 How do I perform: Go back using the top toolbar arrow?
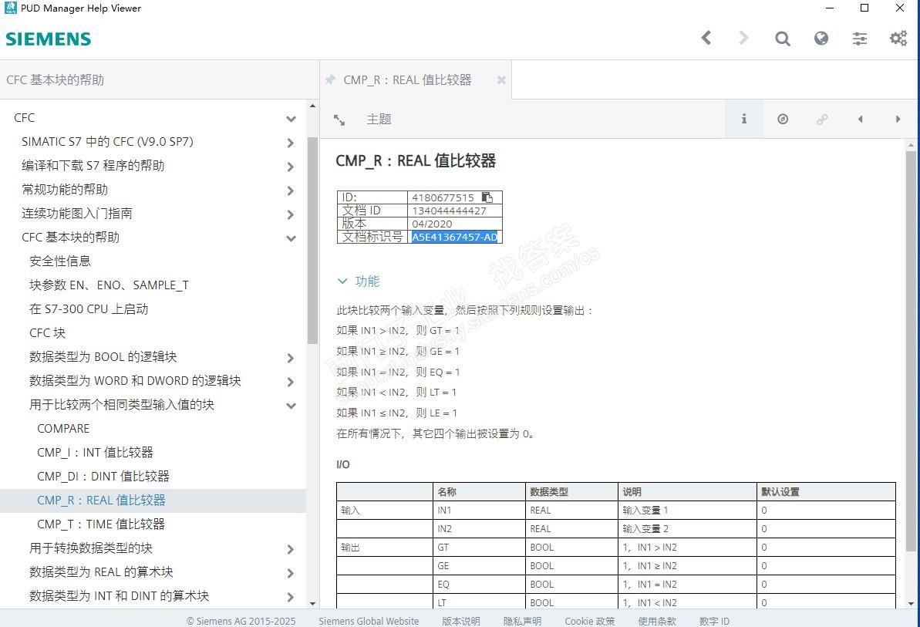706,38
